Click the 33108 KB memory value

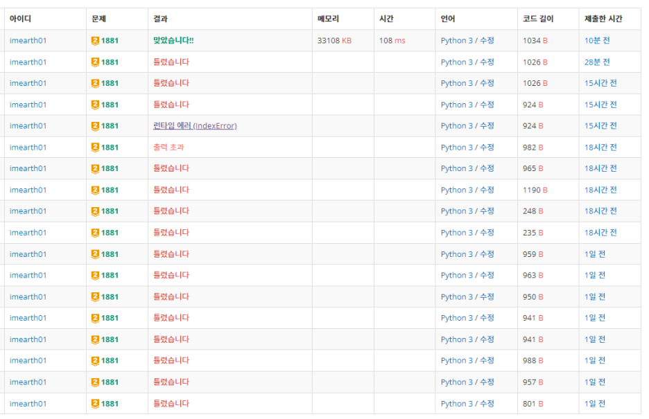pos(334,40)
